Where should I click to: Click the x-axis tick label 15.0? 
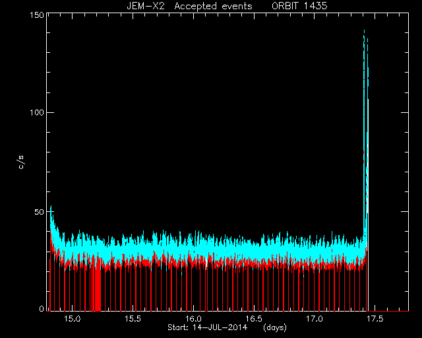pyautogui.click(x=72, y=319)
